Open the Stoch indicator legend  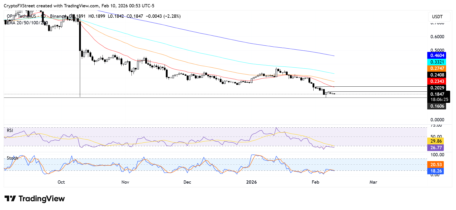[x=12, y=158]
